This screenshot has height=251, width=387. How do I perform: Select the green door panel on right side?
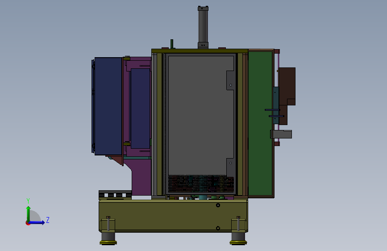pyautogui.click(x=260, y=124)
